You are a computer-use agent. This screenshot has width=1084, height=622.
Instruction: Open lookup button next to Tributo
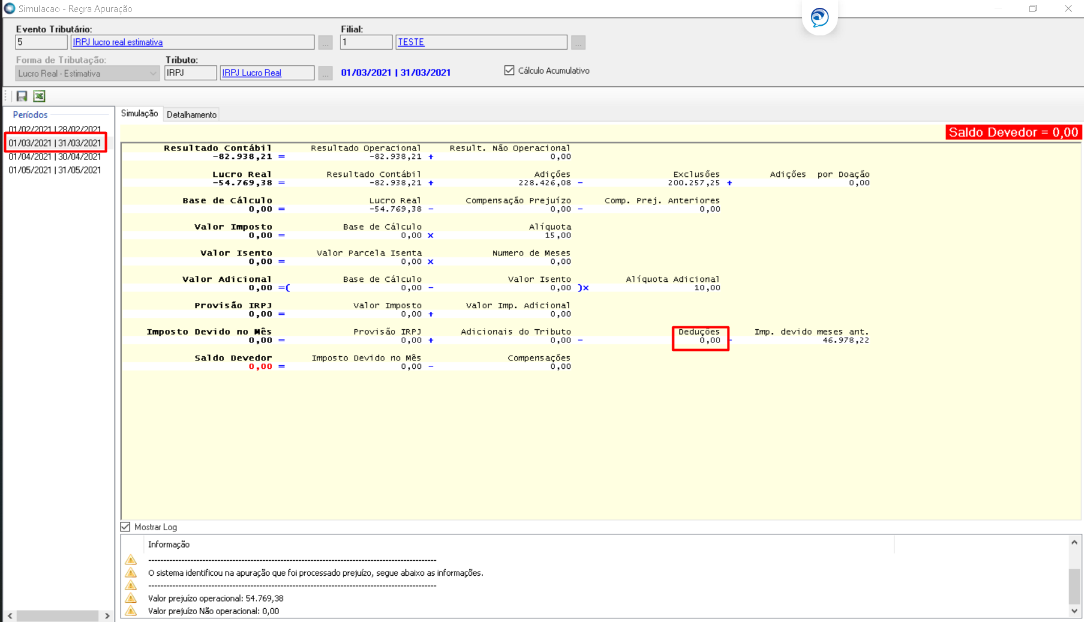pos(325,73)
